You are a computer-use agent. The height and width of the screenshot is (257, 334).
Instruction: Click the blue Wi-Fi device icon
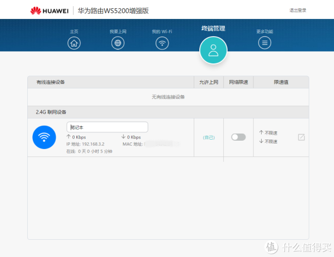click(x=44, y=137)
